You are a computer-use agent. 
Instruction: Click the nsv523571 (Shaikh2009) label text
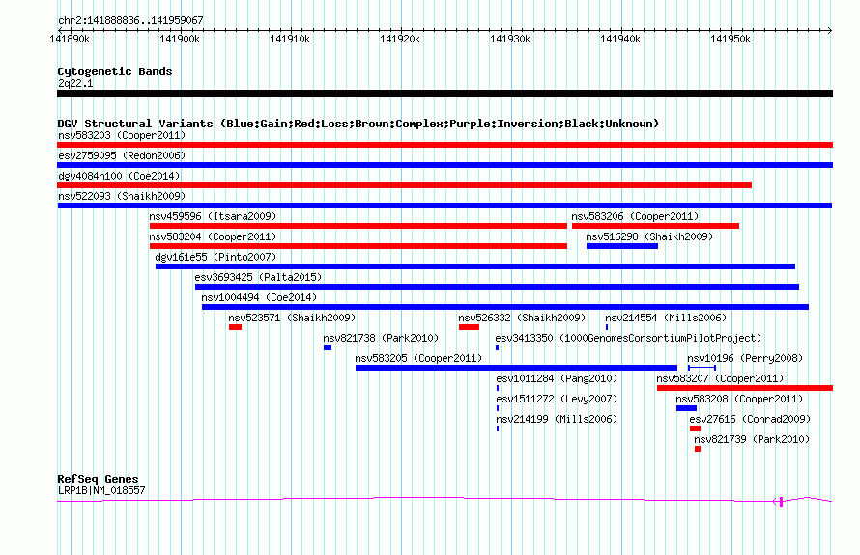coord(293,318)
